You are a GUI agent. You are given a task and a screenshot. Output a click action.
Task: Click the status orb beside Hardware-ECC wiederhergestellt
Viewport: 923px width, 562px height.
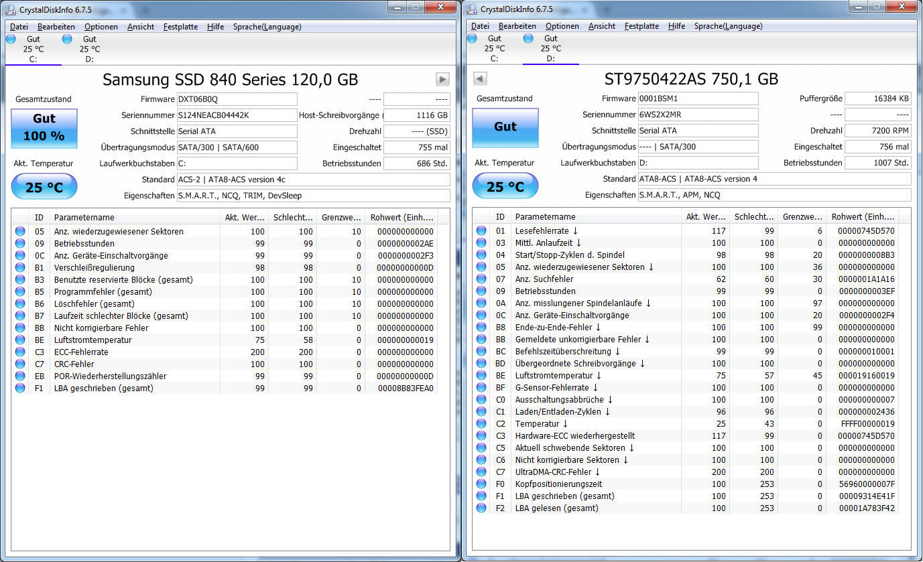(481, 436)
